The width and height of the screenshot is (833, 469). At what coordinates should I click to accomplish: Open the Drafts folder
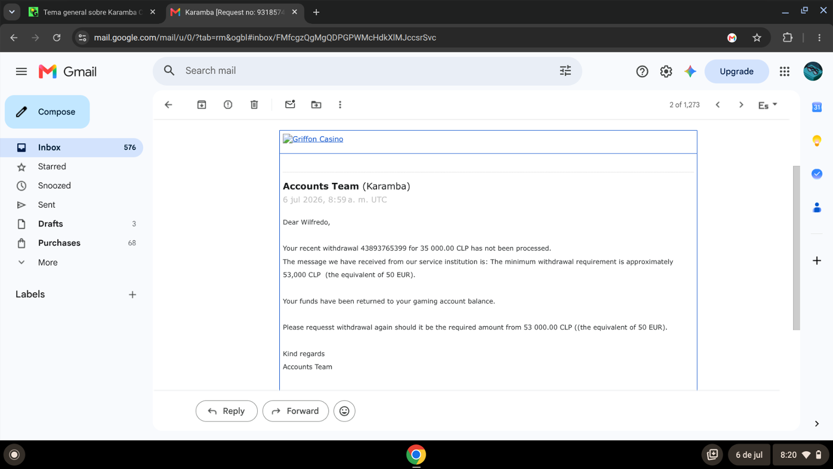pos(72,224)
